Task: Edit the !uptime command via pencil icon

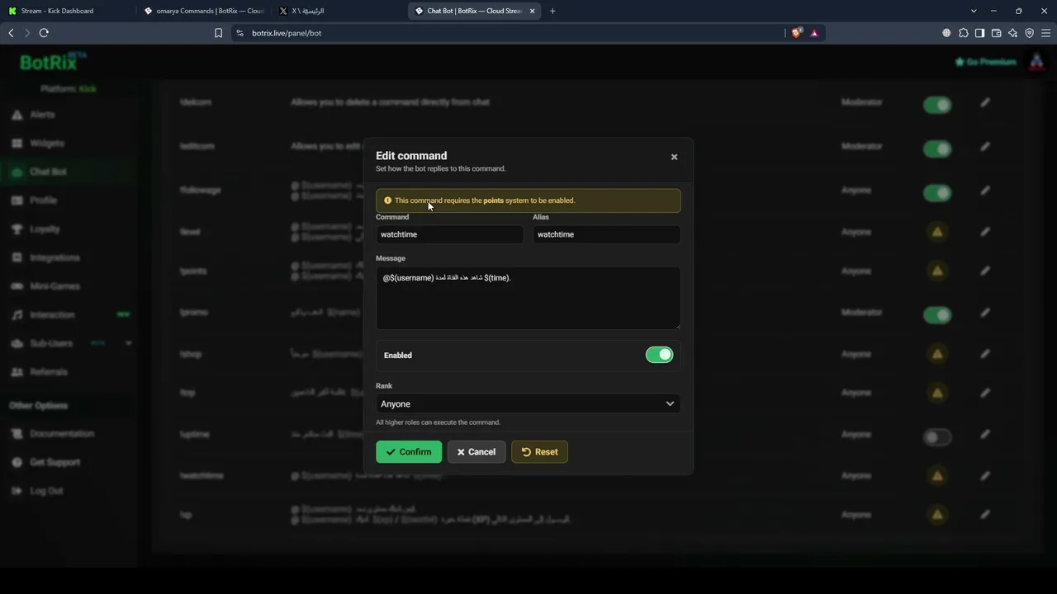Action: pyautogui.click(x=985, y=434)
